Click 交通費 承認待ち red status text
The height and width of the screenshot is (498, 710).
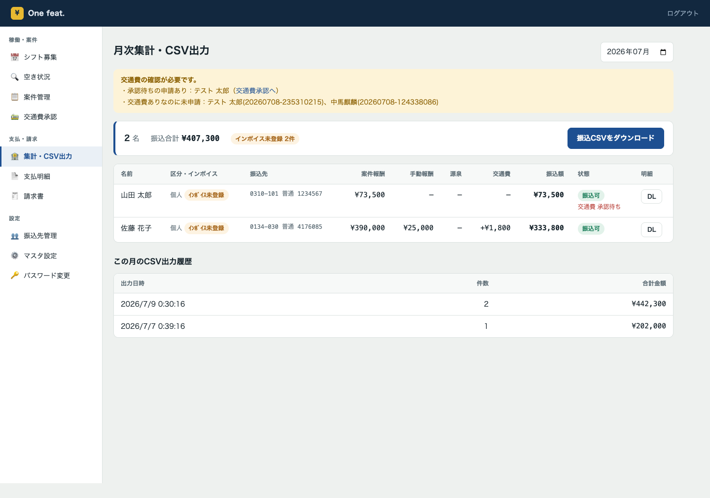[599, 207]
